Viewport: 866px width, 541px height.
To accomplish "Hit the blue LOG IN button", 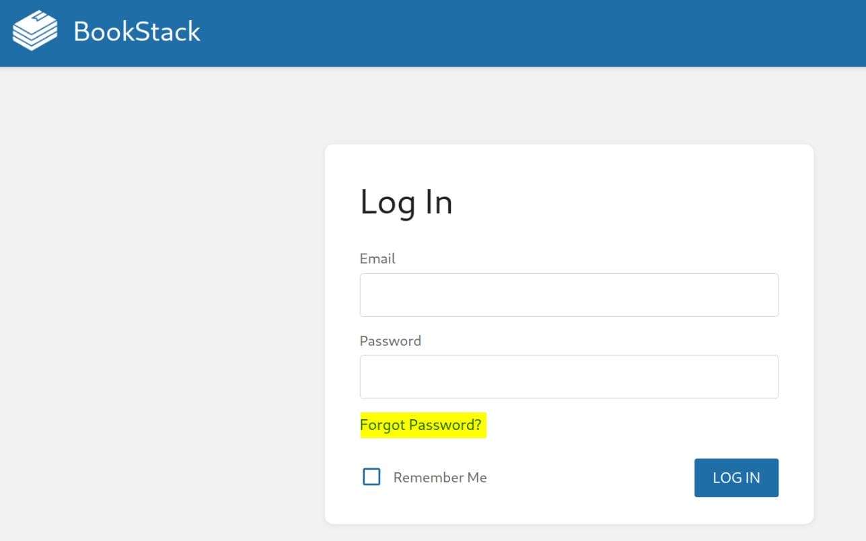I will click(x=736, y=478).
